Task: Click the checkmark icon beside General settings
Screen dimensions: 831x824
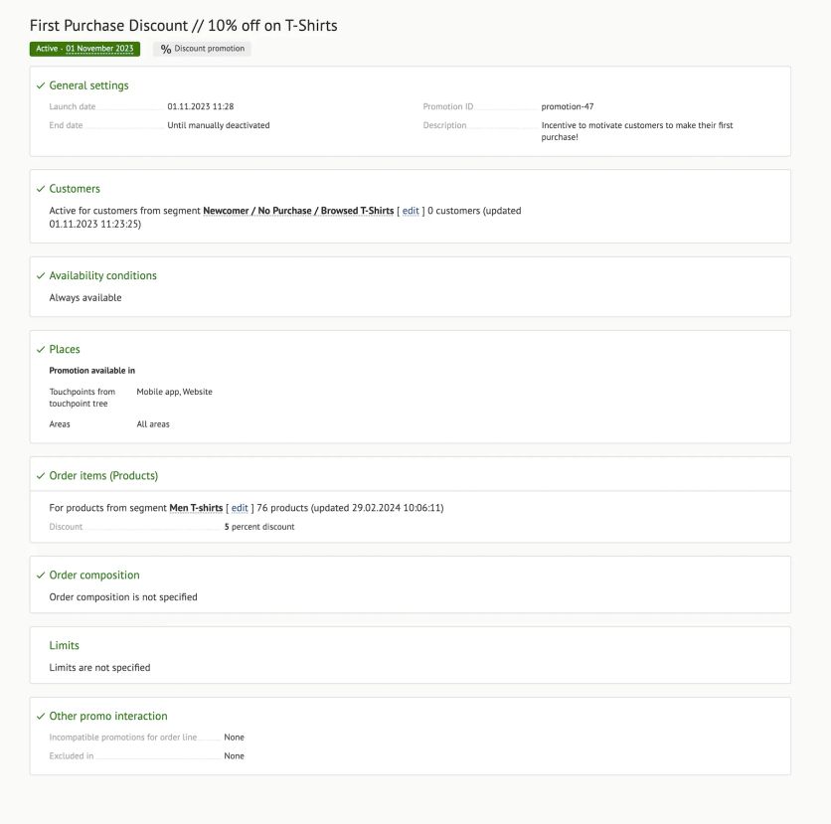Action: (40, 85)
